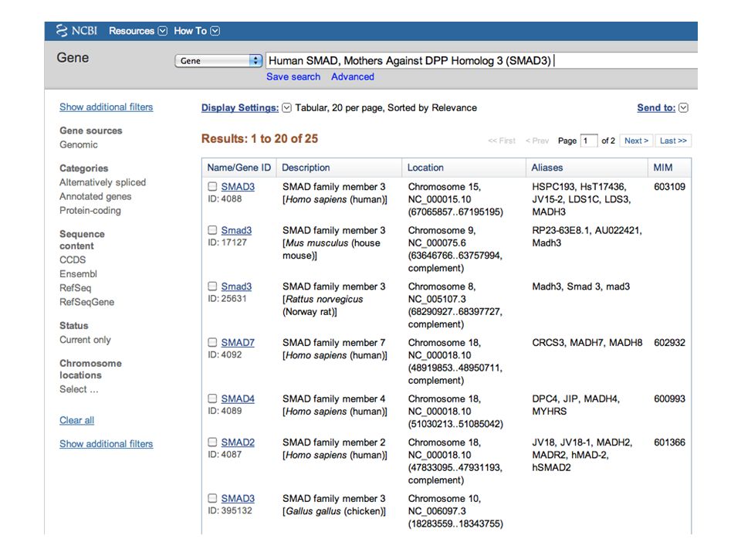Click the upper Show additional filters link
Screen dimensions: 741x556
(107, 107)
